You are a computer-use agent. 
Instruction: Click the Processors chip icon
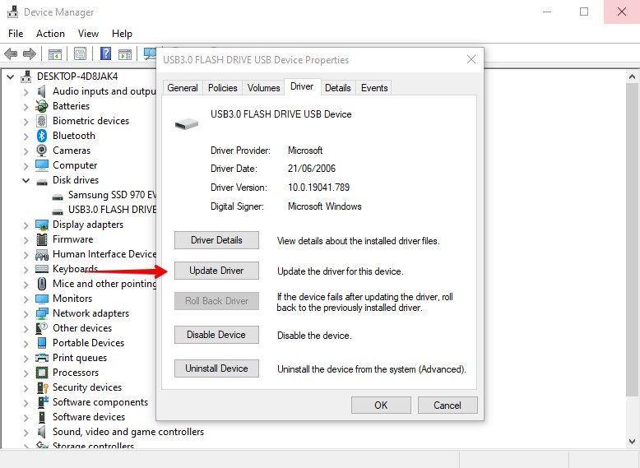42,373
